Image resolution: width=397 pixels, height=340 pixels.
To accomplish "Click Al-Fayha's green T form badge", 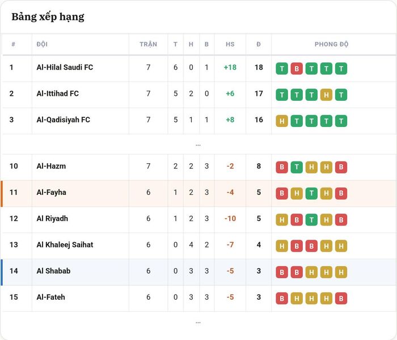I will pos(311,194).
